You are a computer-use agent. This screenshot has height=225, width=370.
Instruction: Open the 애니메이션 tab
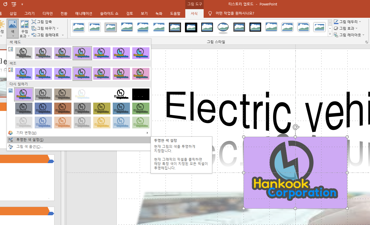[84, 13]
